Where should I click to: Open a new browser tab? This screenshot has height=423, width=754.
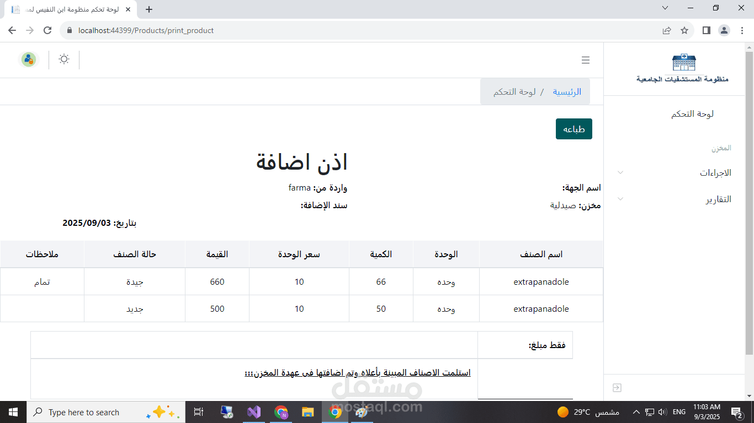(148, 9)
